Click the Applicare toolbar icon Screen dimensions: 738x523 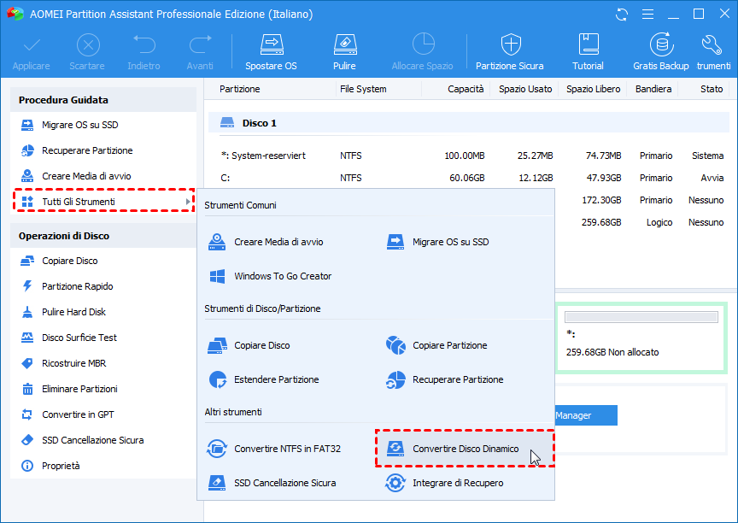pos(31,52)
